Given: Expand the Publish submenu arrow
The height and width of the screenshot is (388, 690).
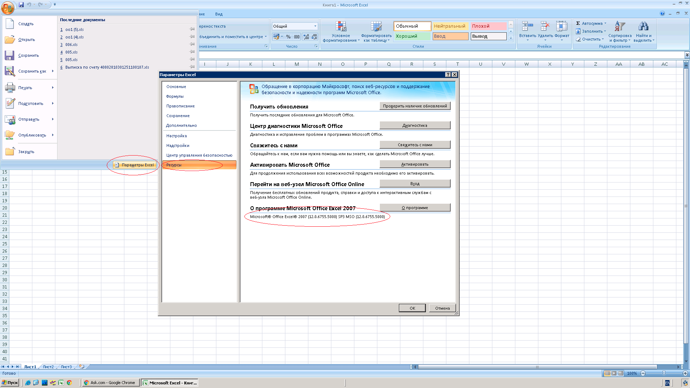Looking at the screenshot, I should (x=53, y=135).
